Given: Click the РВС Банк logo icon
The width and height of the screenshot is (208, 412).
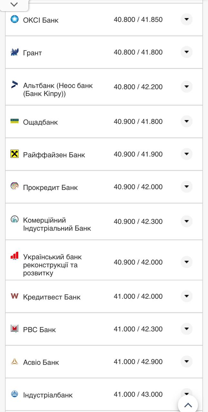Looking at the screenshot, I should click(x=14, y=329).
